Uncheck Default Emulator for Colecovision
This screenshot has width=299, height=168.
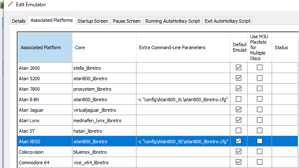pos(238,152)
